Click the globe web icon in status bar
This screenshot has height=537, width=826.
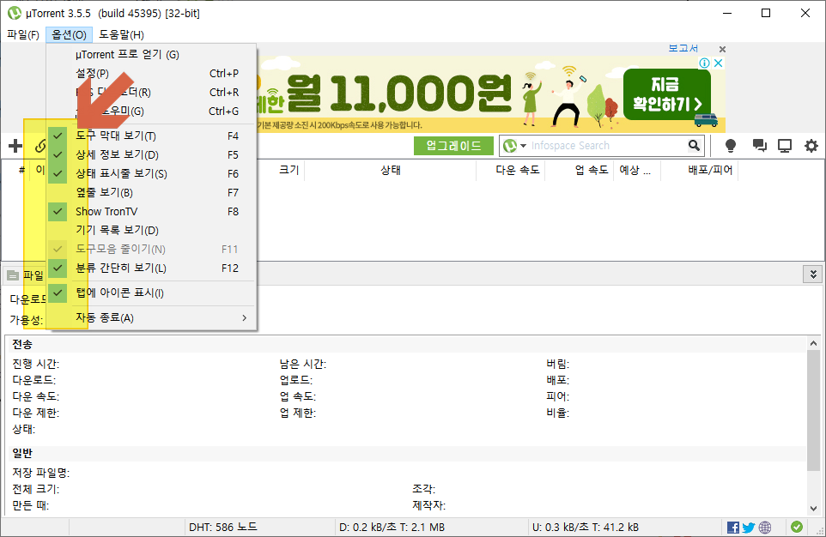pos(765,527)
